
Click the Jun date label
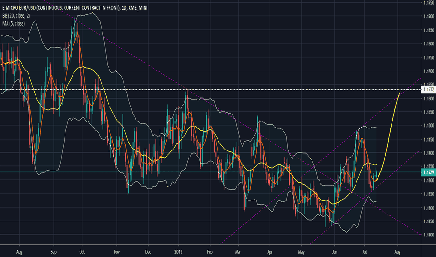click(x=334, y=252)
